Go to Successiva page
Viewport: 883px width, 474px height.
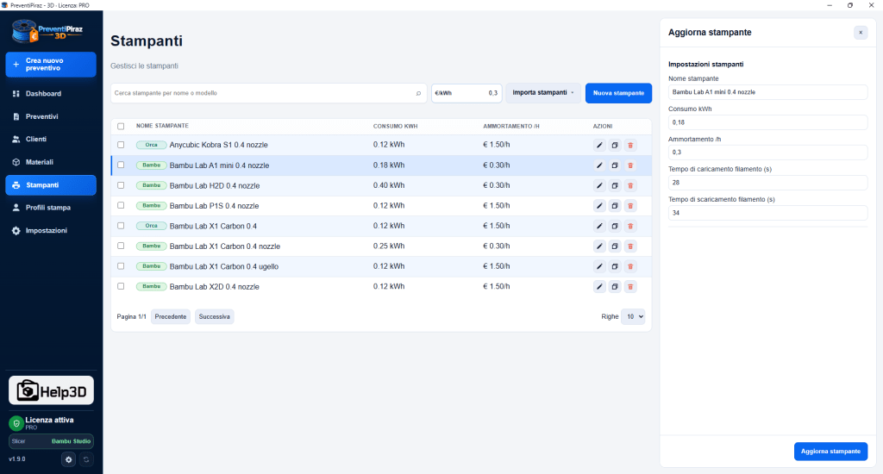coord(214,317)
